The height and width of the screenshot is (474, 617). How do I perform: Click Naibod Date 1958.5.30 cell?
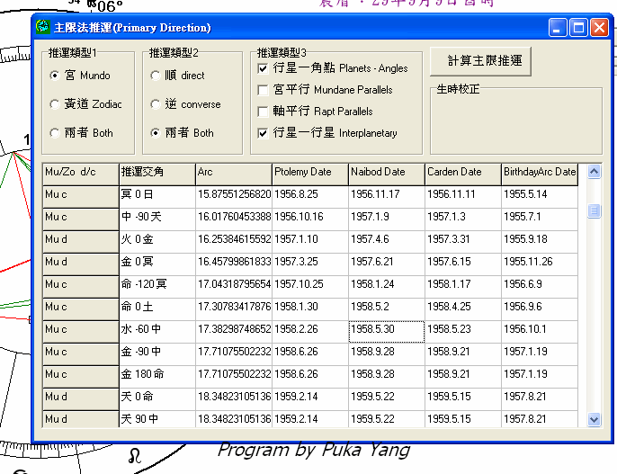(x=387, y=331)
